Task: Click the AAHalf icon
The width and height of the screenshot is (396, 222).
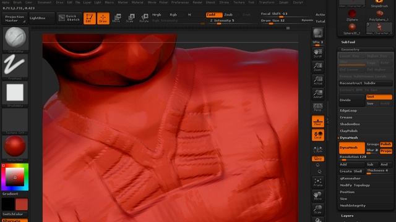Action: [x=317, y=94]
